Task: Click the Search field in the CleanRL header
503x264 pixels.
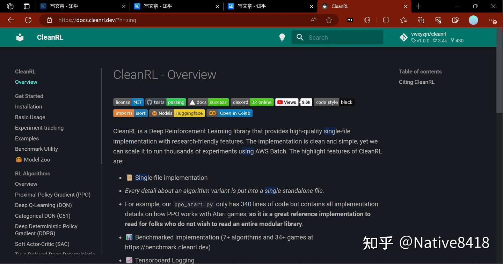Action: point(337,37)
